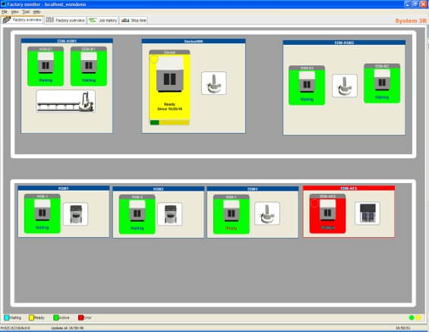
Task: Open the Stop time tab
Action: click(134, 21)
